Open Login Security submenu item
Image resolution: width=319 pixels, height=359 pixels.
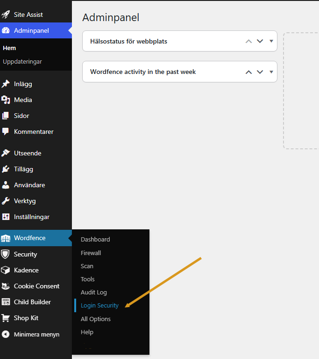pyautogui.click(x=99, y=306)
